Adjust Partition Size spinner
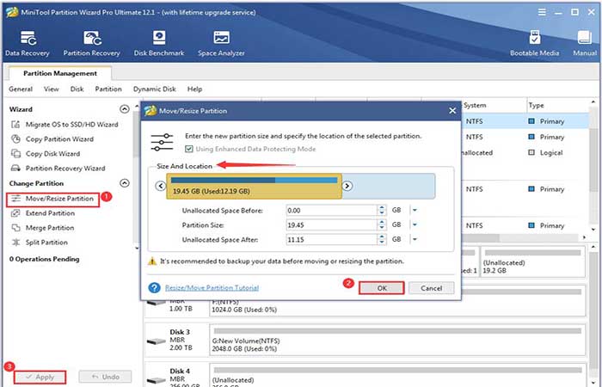The height and width of the screenshot is (387, 602). pos(382,225)
